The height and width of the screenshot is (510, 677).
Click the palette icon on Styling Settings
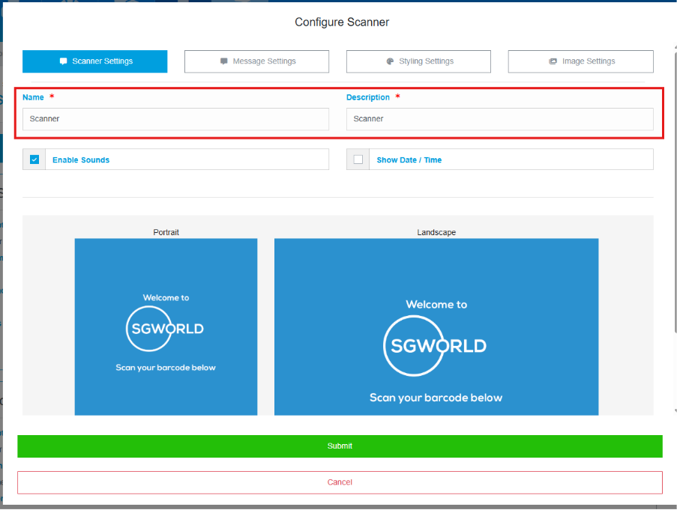(x=390, y=61)
